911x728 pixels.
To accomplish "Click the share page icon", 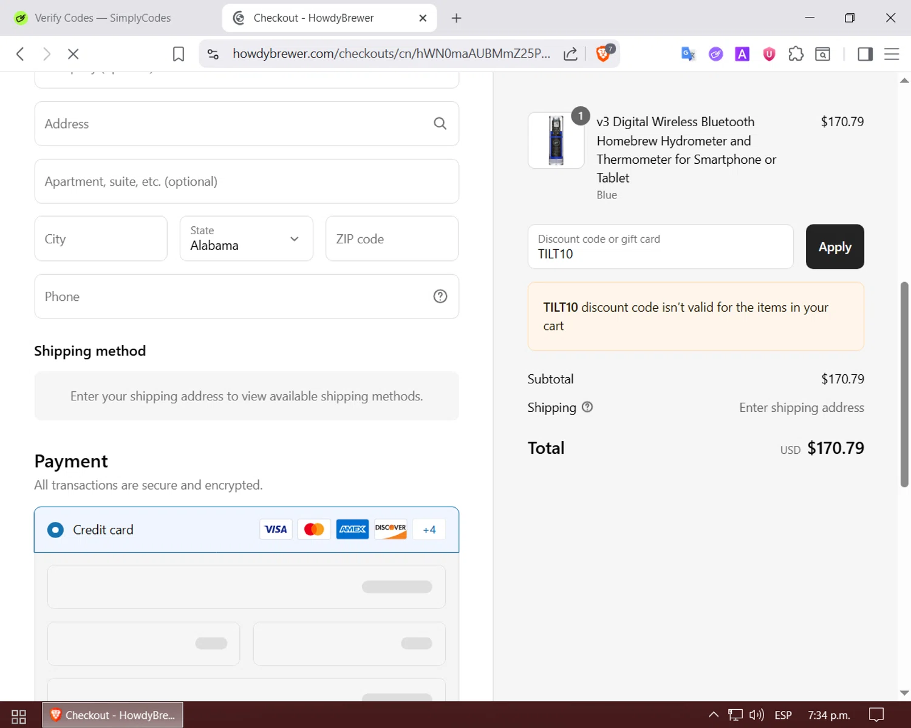I will (x=570, y=54).
